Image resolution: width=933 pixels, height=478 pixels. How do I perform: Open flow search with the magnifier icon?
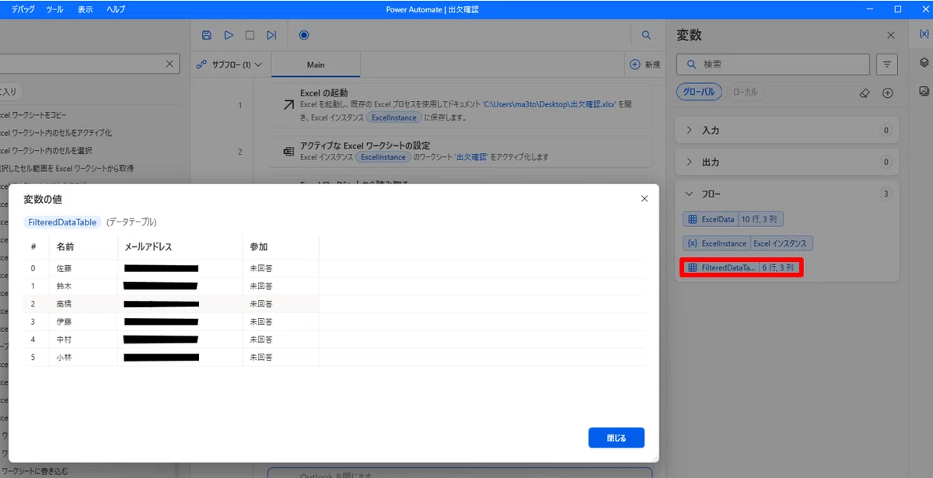pos(646,35)
